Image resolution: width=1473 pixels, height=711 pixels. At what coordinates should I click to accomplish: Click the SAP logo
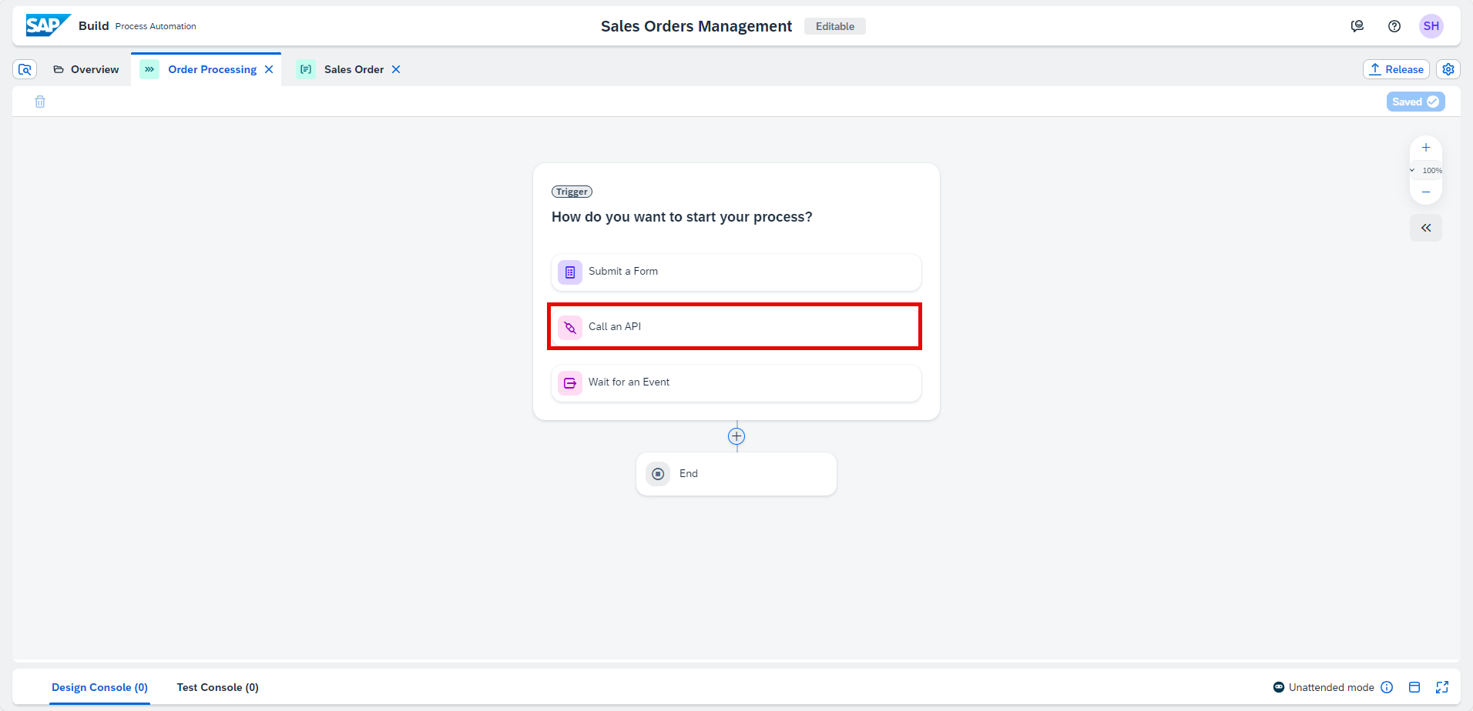[x=48, y=25]
